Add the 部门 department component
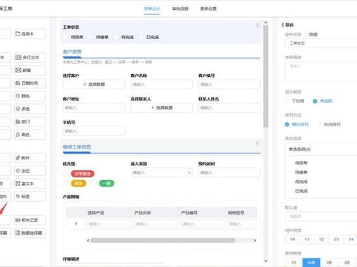This screenshot has height=267, width=357. click(x=30, y=122)
